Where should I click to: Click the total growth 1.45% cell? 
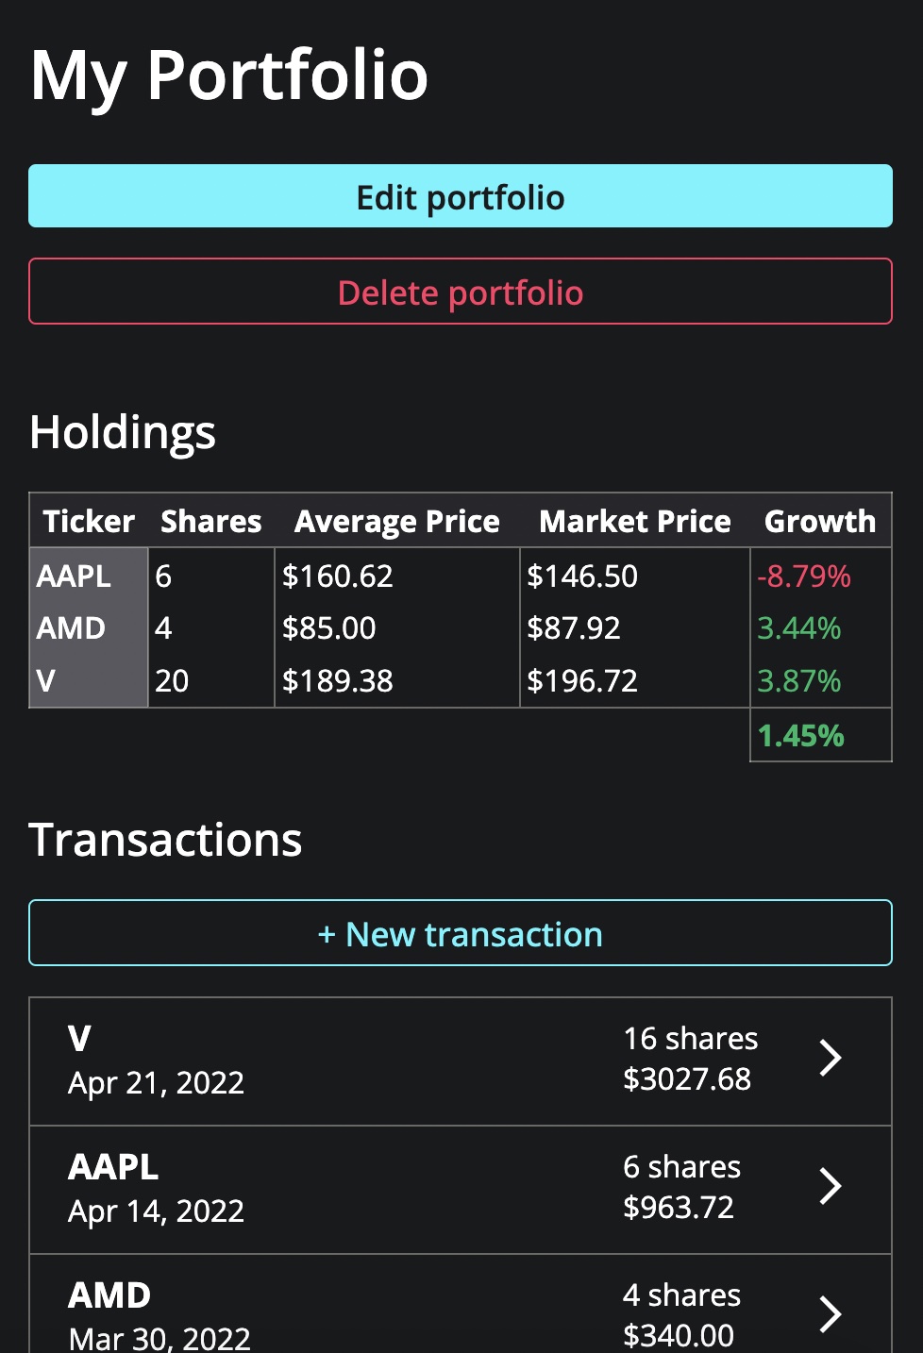click(x=801, y=736)
